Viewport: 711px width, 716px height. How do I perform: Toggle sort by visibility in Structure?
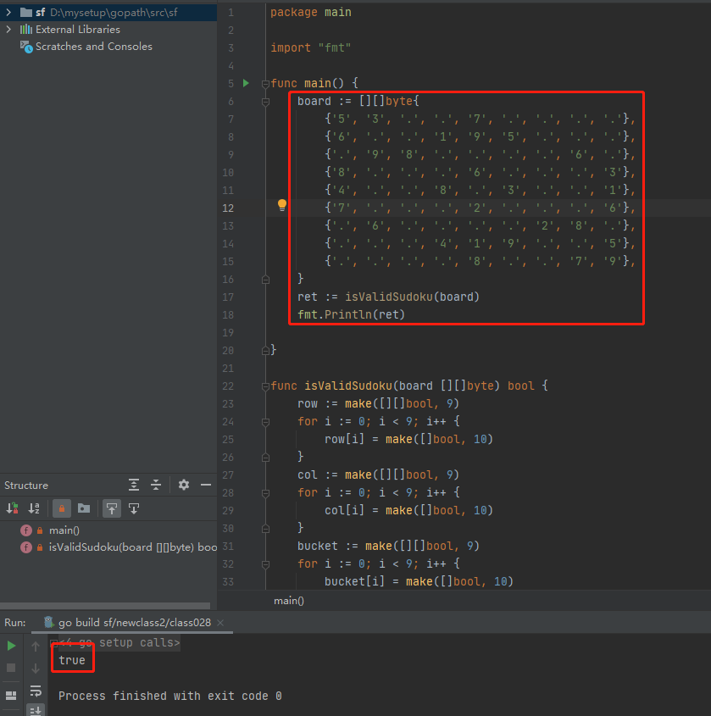click(13, 508)
